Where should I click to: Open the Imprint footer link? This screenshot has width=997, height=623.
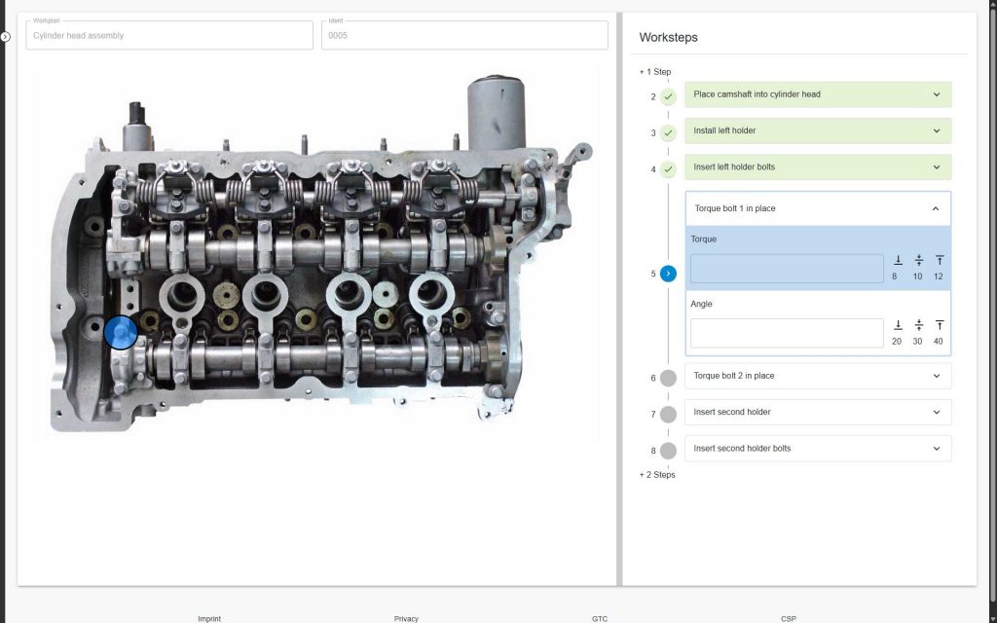(209, 618)
